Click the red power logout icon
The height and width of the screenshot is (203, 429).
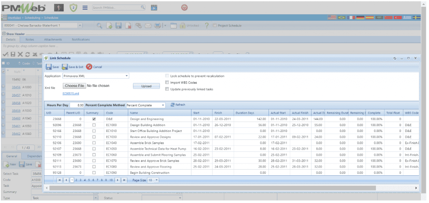(184, 8)
